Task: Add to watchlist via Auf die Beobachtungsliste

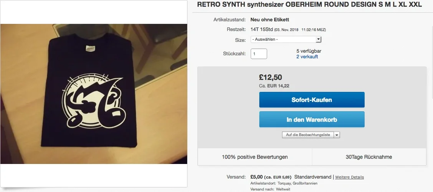Action: coord(308,135)
